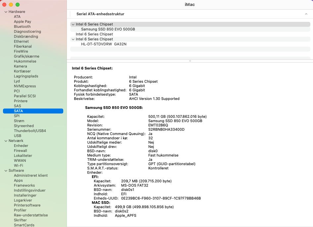Select Samsung SSD 850 EVO 500GB in device tree
The image size is (313, 227).
(108, 29)
